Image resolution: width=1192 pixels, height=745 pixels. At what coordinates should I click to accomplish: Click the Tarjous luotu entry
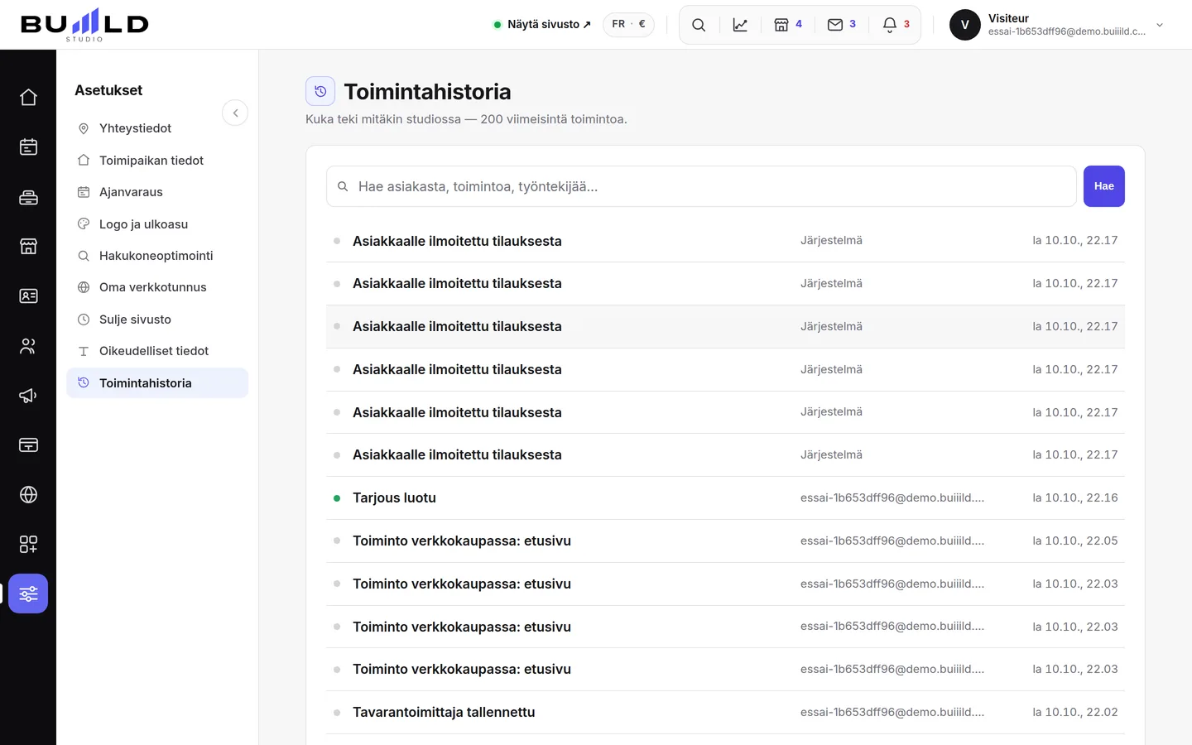(725, 498)
